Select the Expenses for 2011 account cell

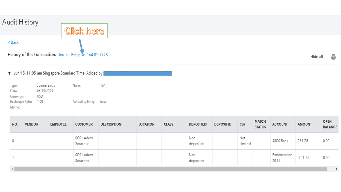pyautogui.click(x=282, y=157)
